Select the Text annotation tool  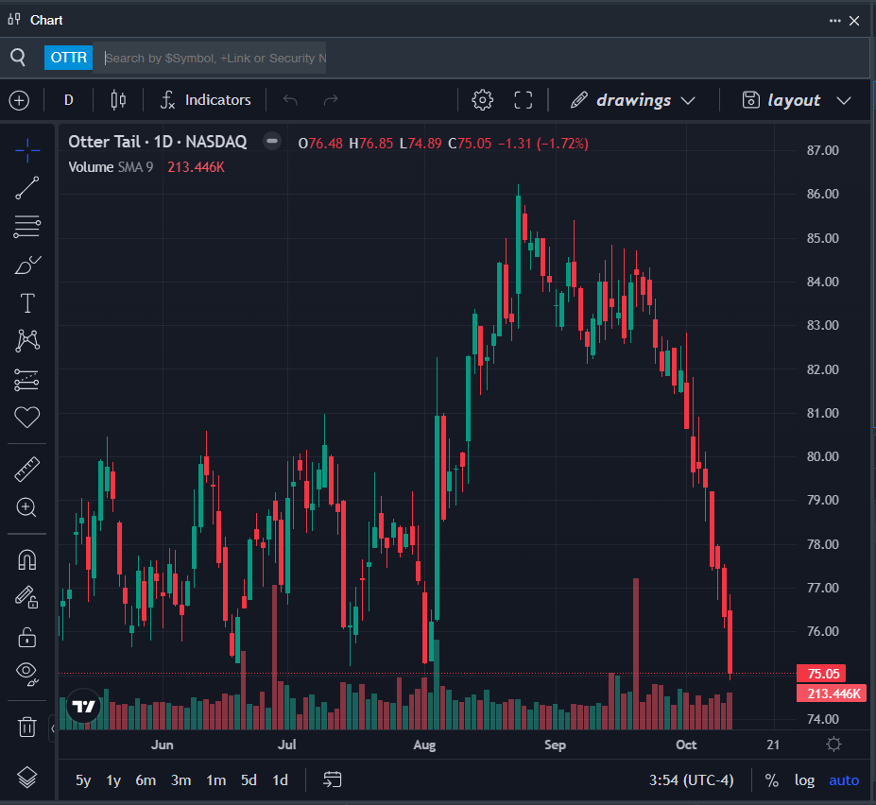click(x=27, y=303)
